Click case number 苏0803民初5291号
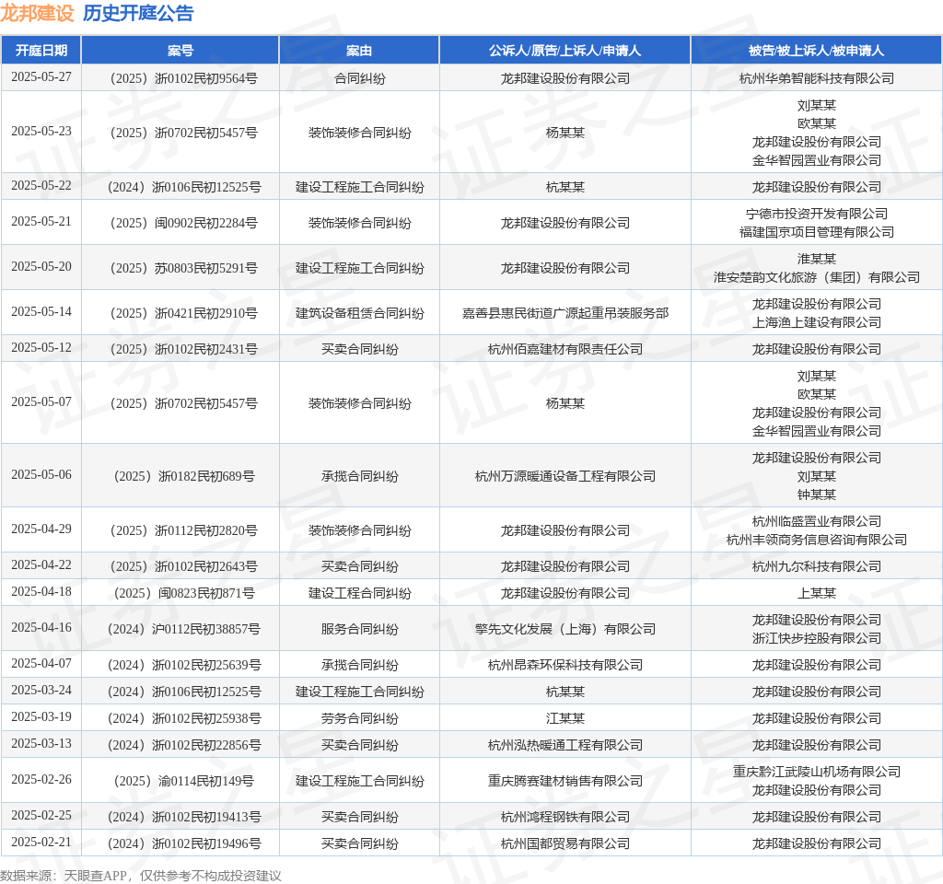This screenshot has height=884, width=943. [183, 268]
